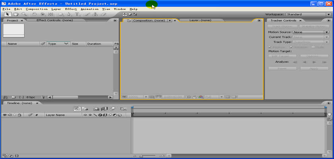Create a new composition from Project panel footer
Viewport: 334px width, 159px height.
(21, 97)
